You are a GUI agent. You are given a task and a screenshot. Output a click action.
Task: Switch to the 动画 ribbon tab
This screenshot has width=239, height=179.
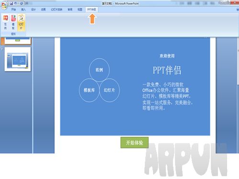click(43, 10)
